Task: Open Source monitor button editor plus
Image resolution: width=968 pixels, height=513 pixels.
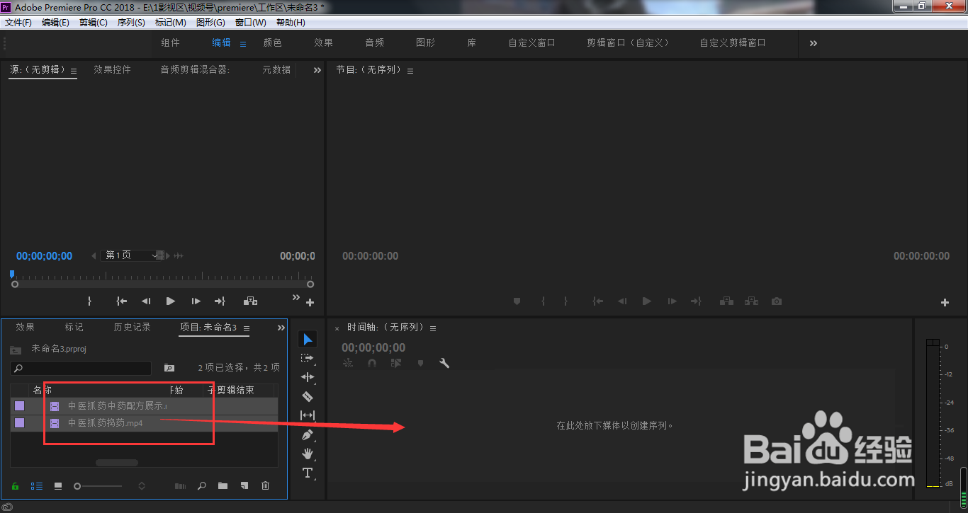Action: pos(310,303)
